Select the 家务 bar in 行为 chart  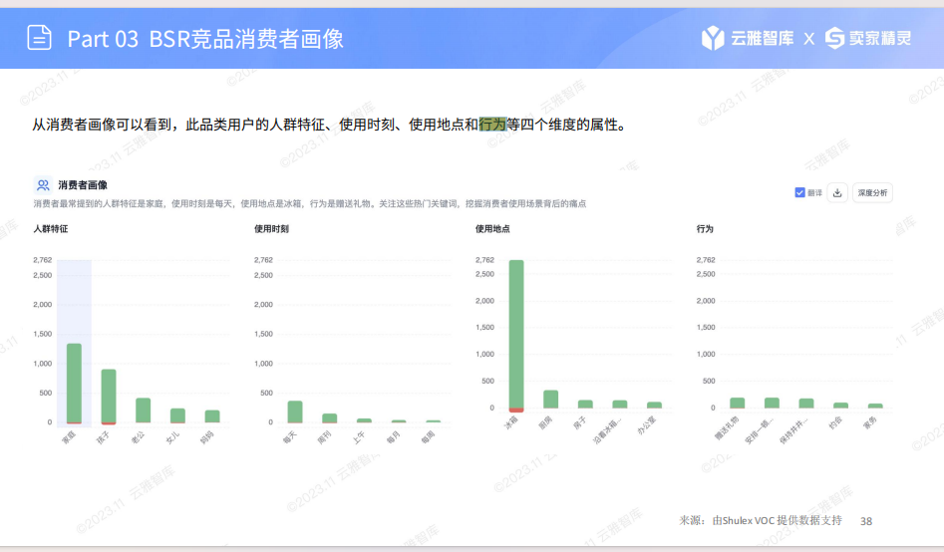point(875,406)
